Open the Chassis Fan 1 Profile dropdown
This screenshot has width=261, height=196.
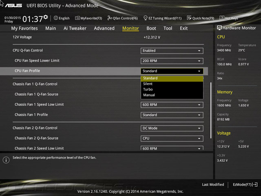pyautogui.click(x=172, y=115)
